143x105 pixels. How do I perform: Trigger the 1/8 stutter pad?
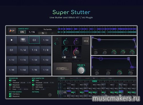46,50
